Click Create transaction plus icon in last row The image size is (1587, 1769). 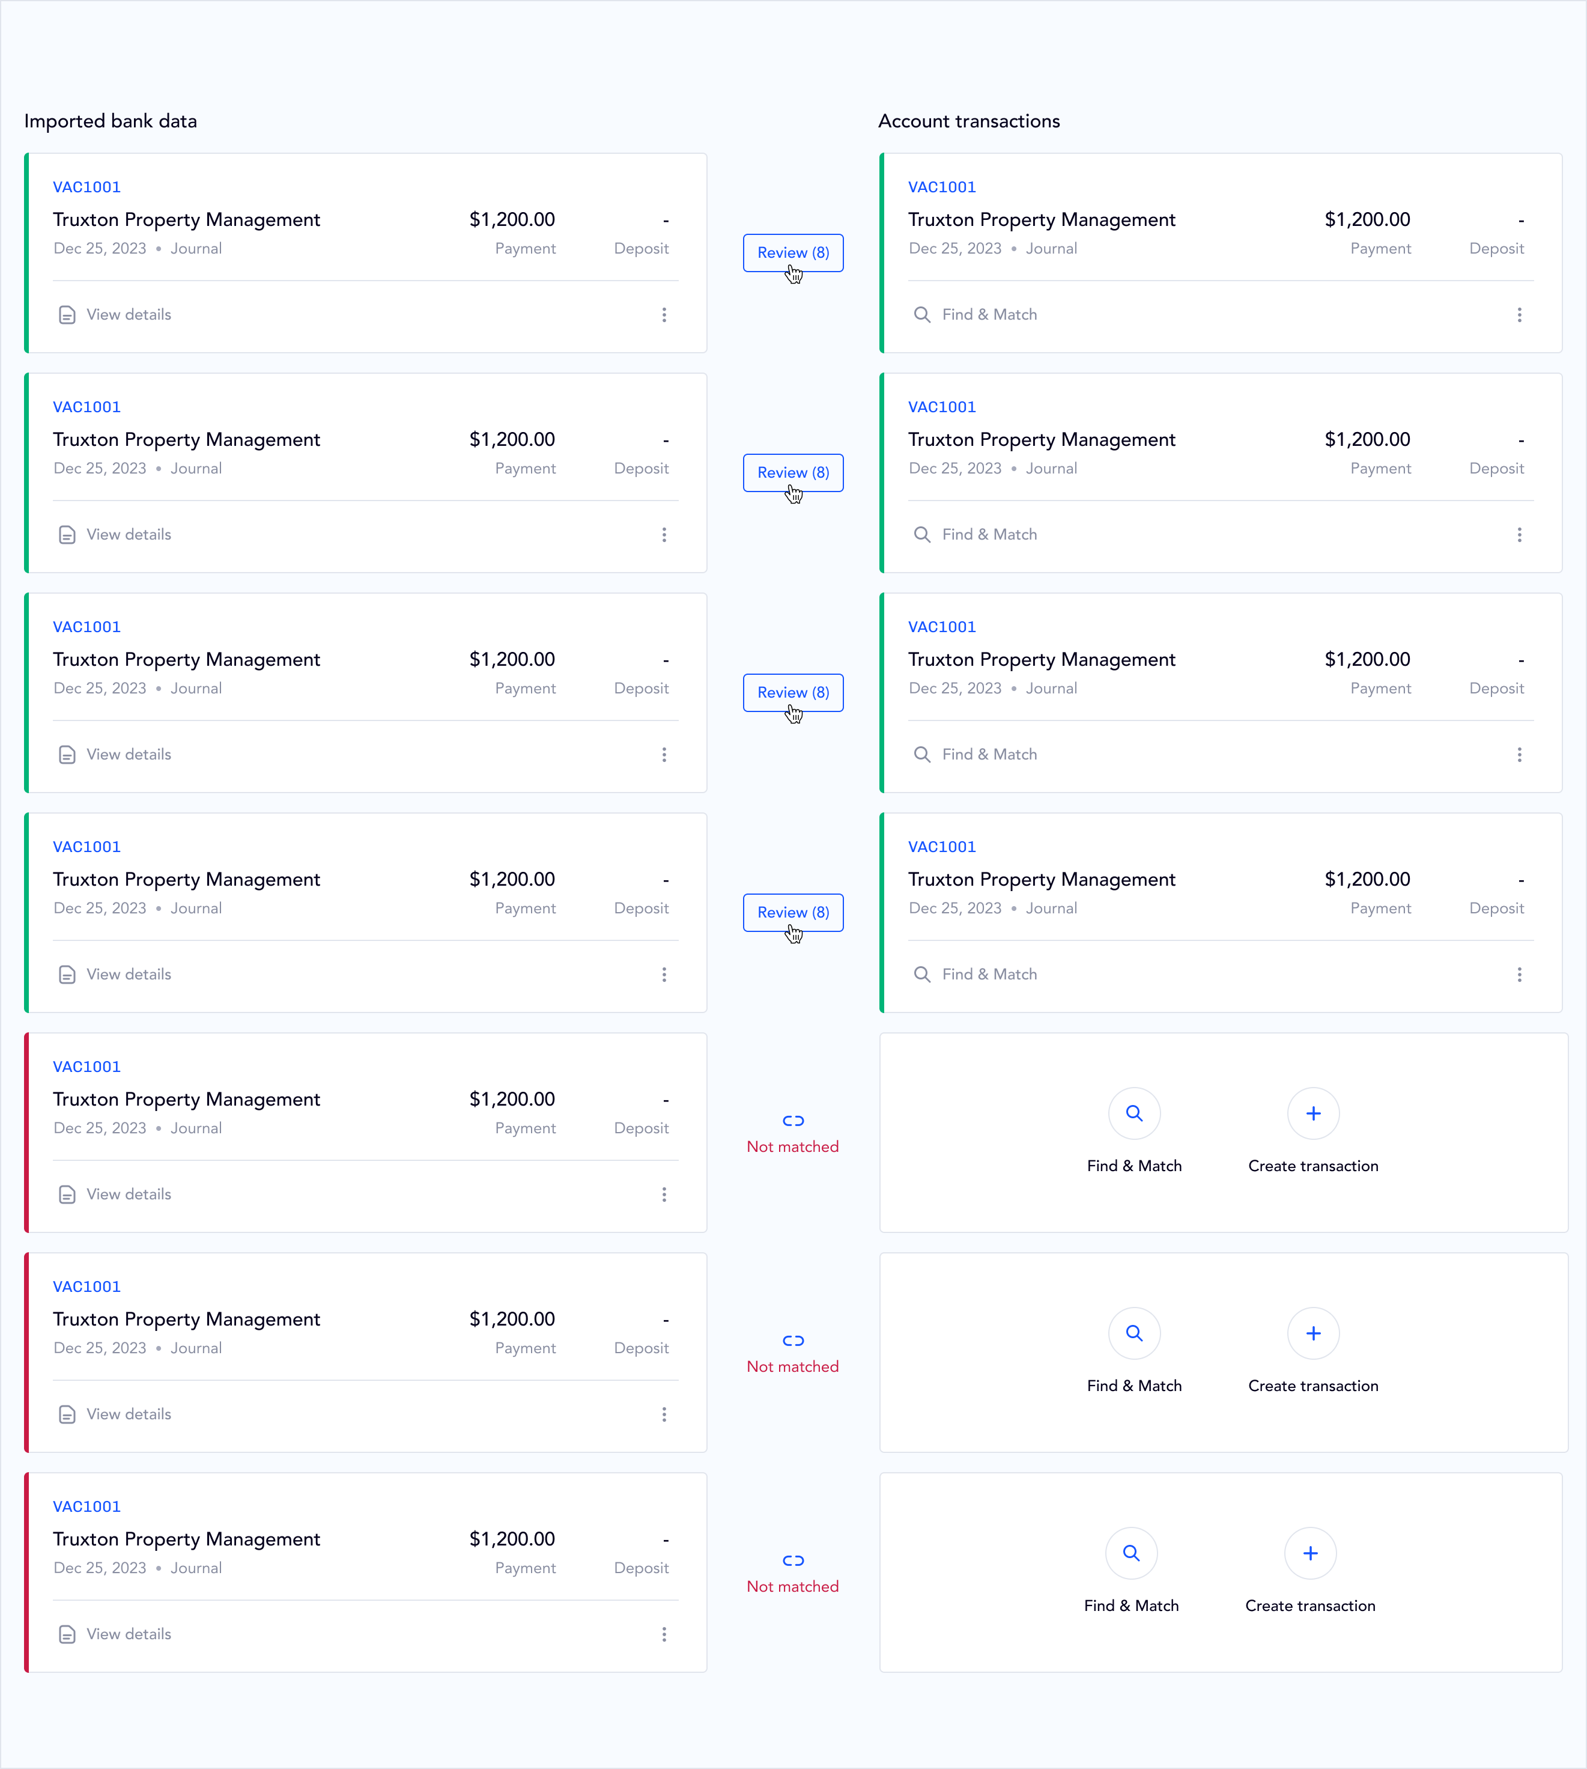pyautogui.click(x=1309, y=1553)
